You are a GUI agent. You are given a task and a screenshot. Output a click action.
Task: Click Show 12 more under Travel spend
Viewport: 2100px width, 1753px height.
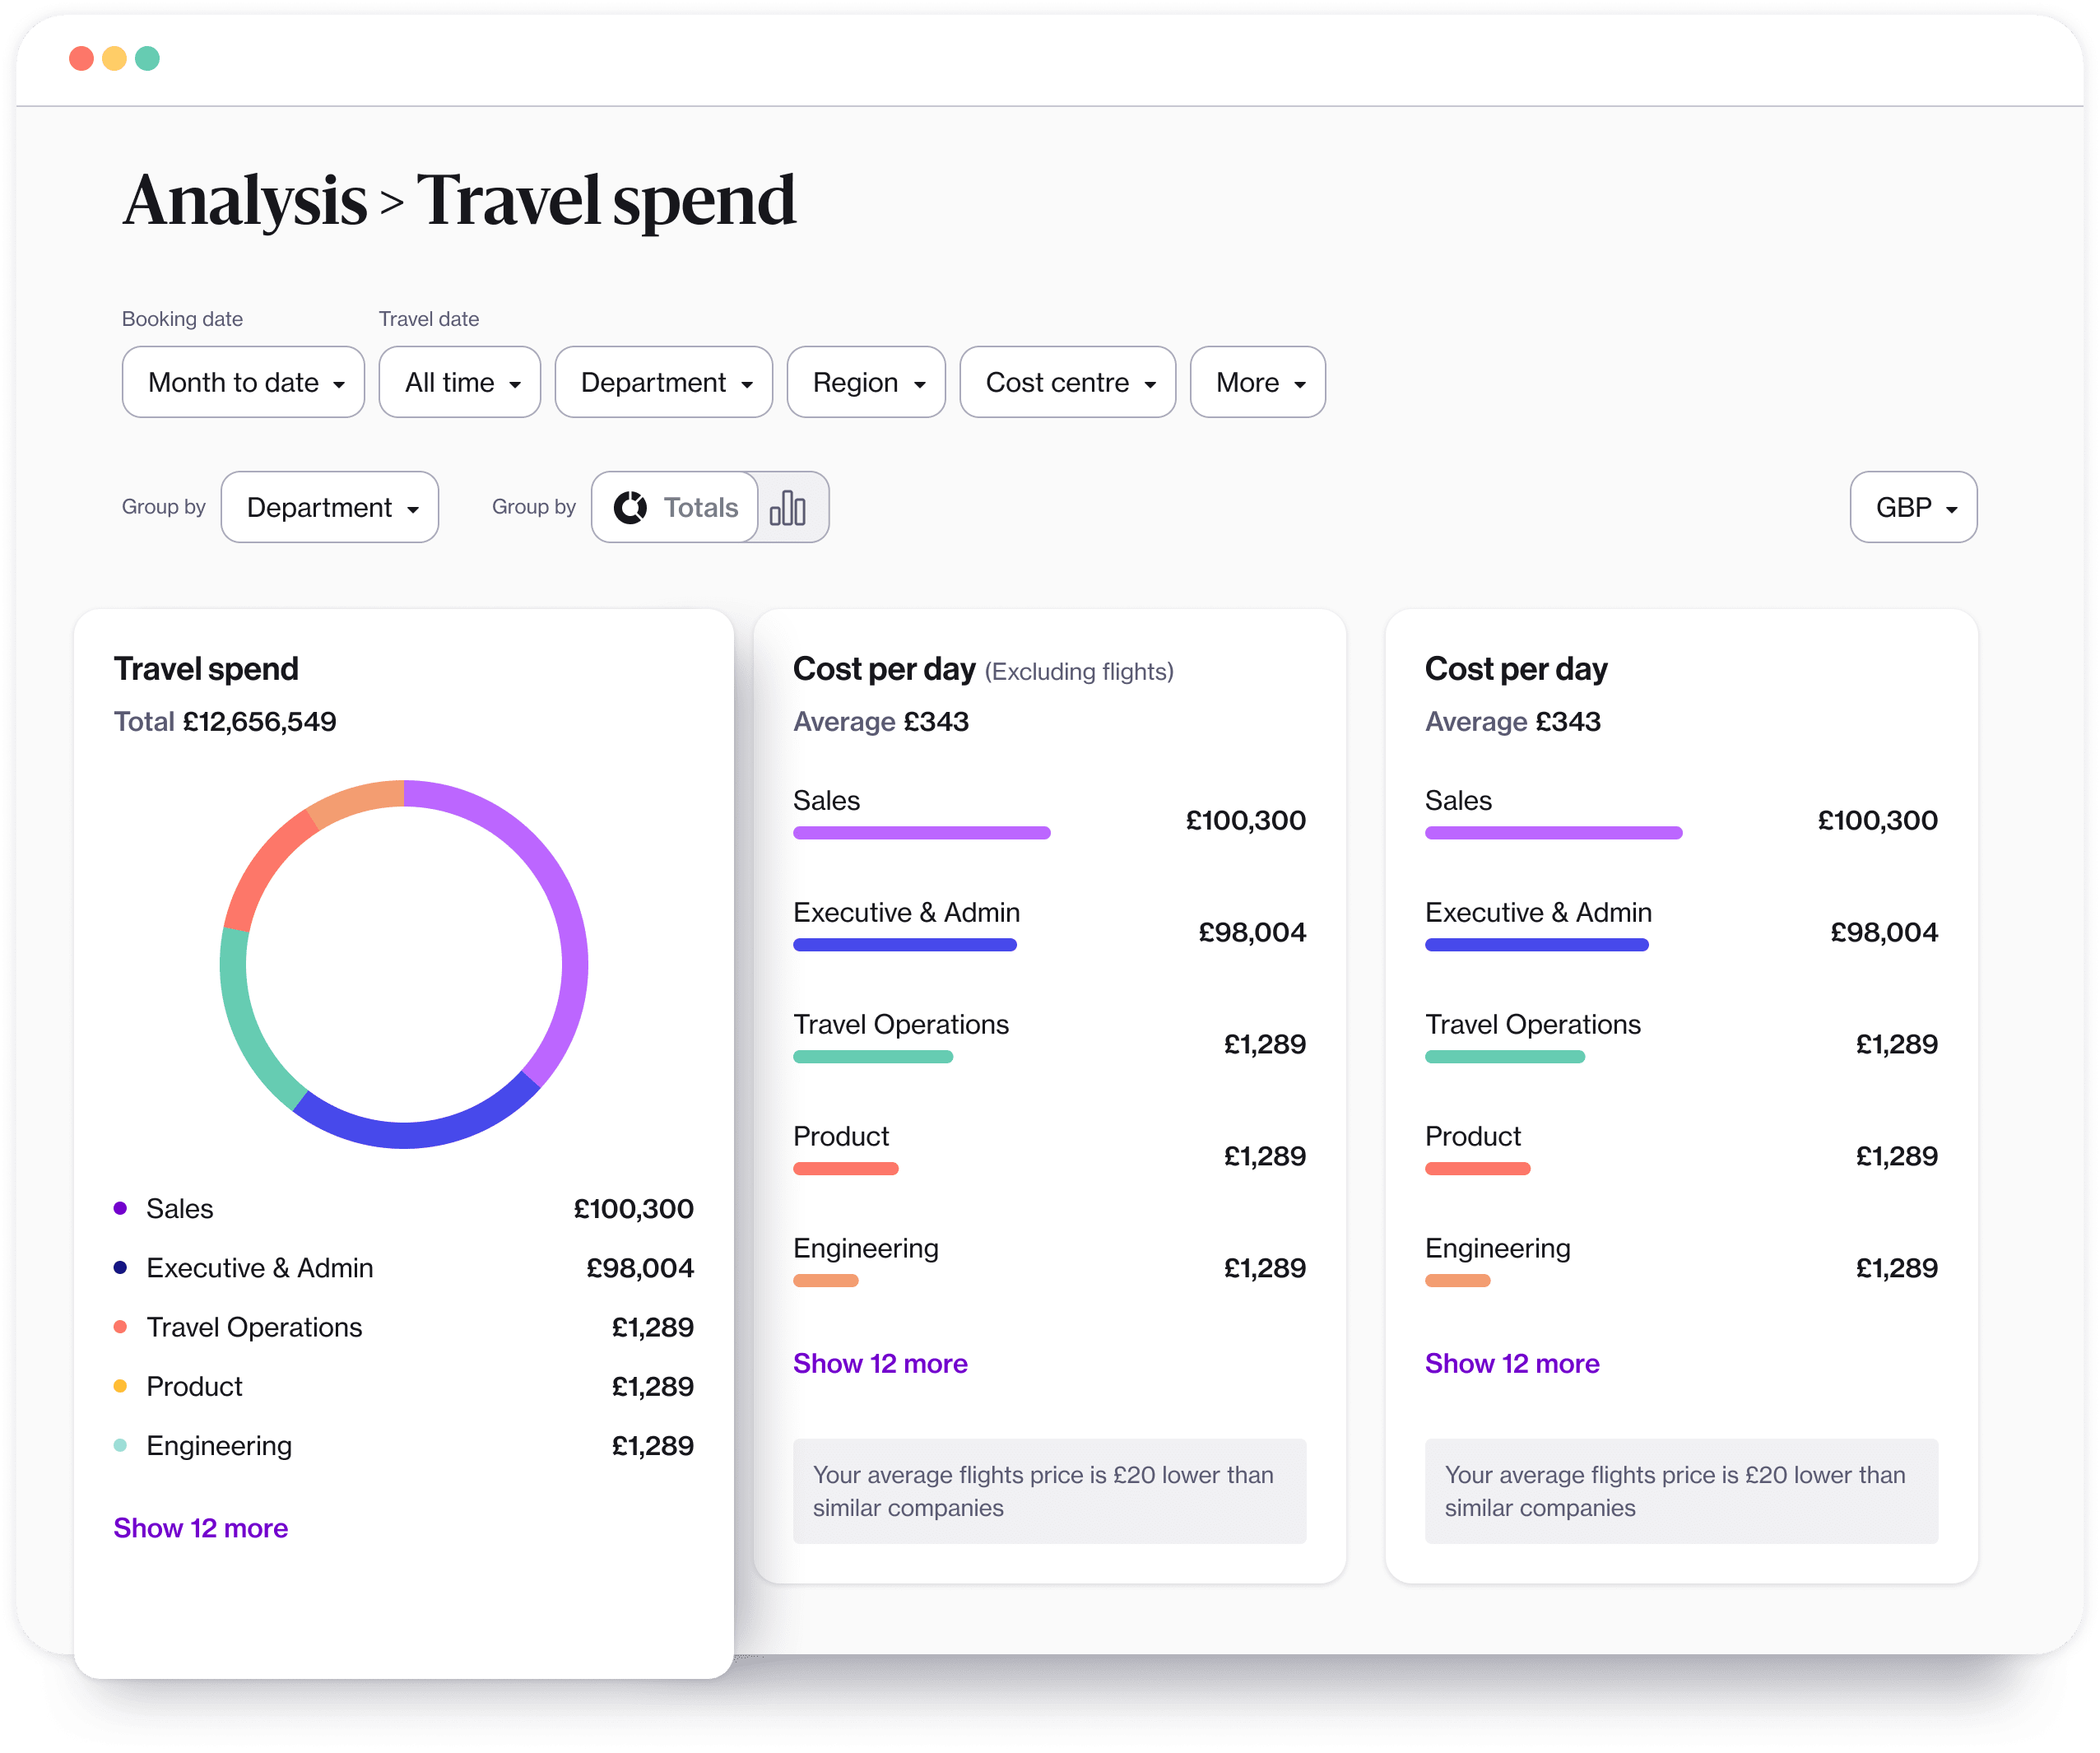[200, 1528]
